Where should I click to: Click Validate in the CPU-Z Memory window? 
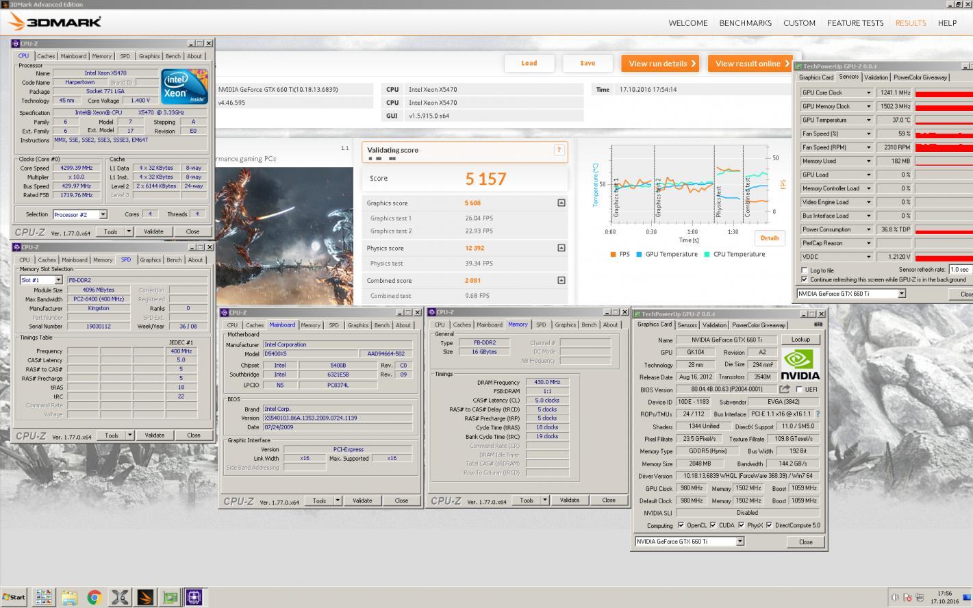click(569, 500)
